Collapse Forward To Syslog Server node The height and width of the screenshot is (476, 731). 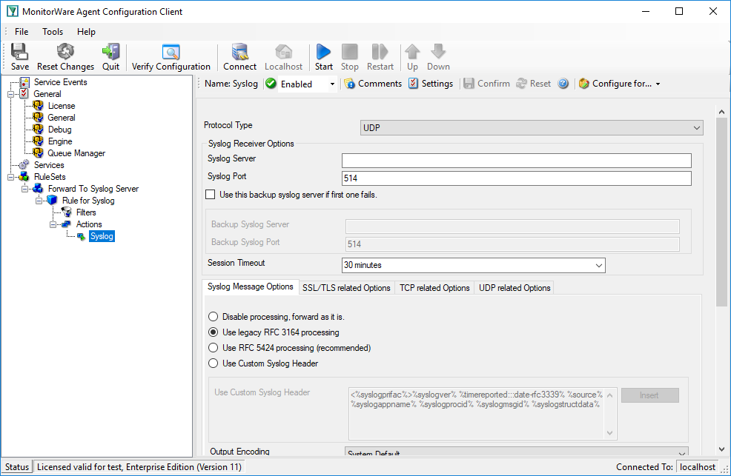(x=24, y=189)
